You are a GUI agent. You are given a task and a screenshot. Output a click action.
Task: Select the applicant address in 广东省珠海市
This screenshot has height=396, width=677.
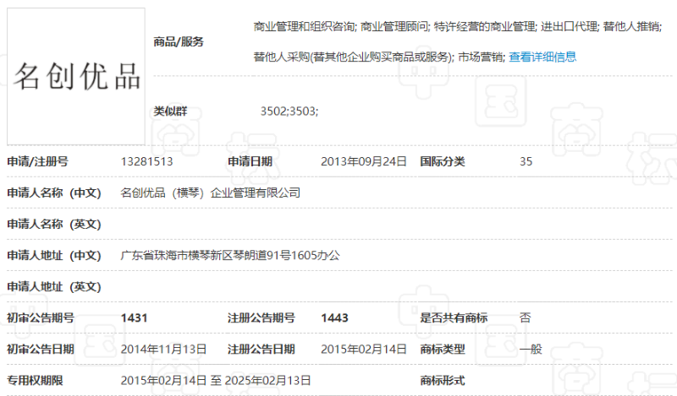tap(230, 255)
